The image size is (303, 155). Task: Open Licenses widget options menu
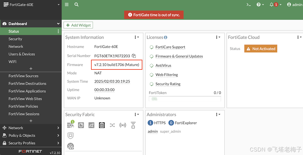[218, 37]
